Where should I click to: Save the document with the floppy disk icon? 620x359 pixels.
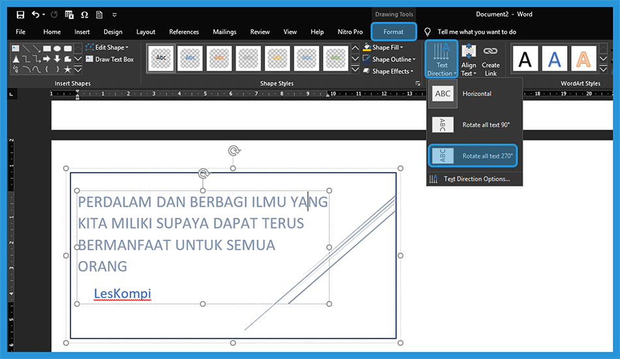tap(20, 14)
